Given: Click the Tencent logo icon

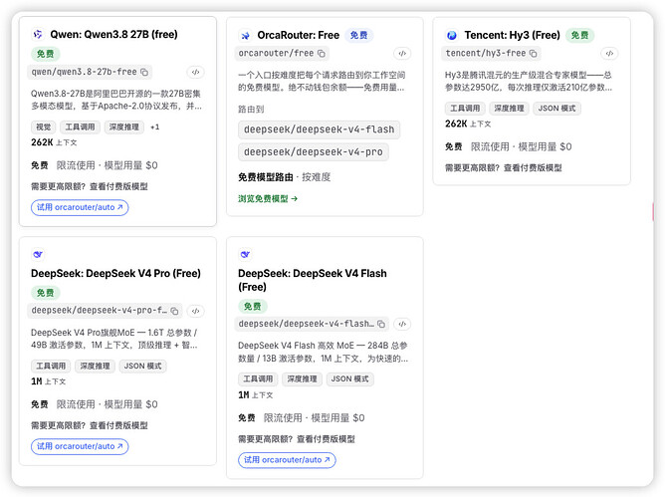Looking at the screenshot, I should tap(452, 35).
